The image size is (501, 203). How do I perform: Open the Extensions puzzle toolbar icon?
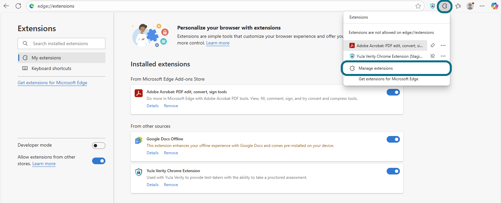444,6
